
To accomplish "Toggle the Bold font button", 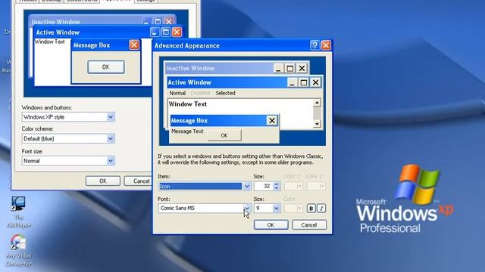I will [x=311, y=209].
